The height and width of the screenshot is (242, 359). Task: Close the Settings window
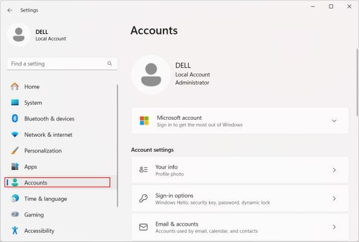[x=349, y=7]
